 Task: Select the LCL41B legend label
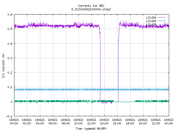[x=151, y=21]
